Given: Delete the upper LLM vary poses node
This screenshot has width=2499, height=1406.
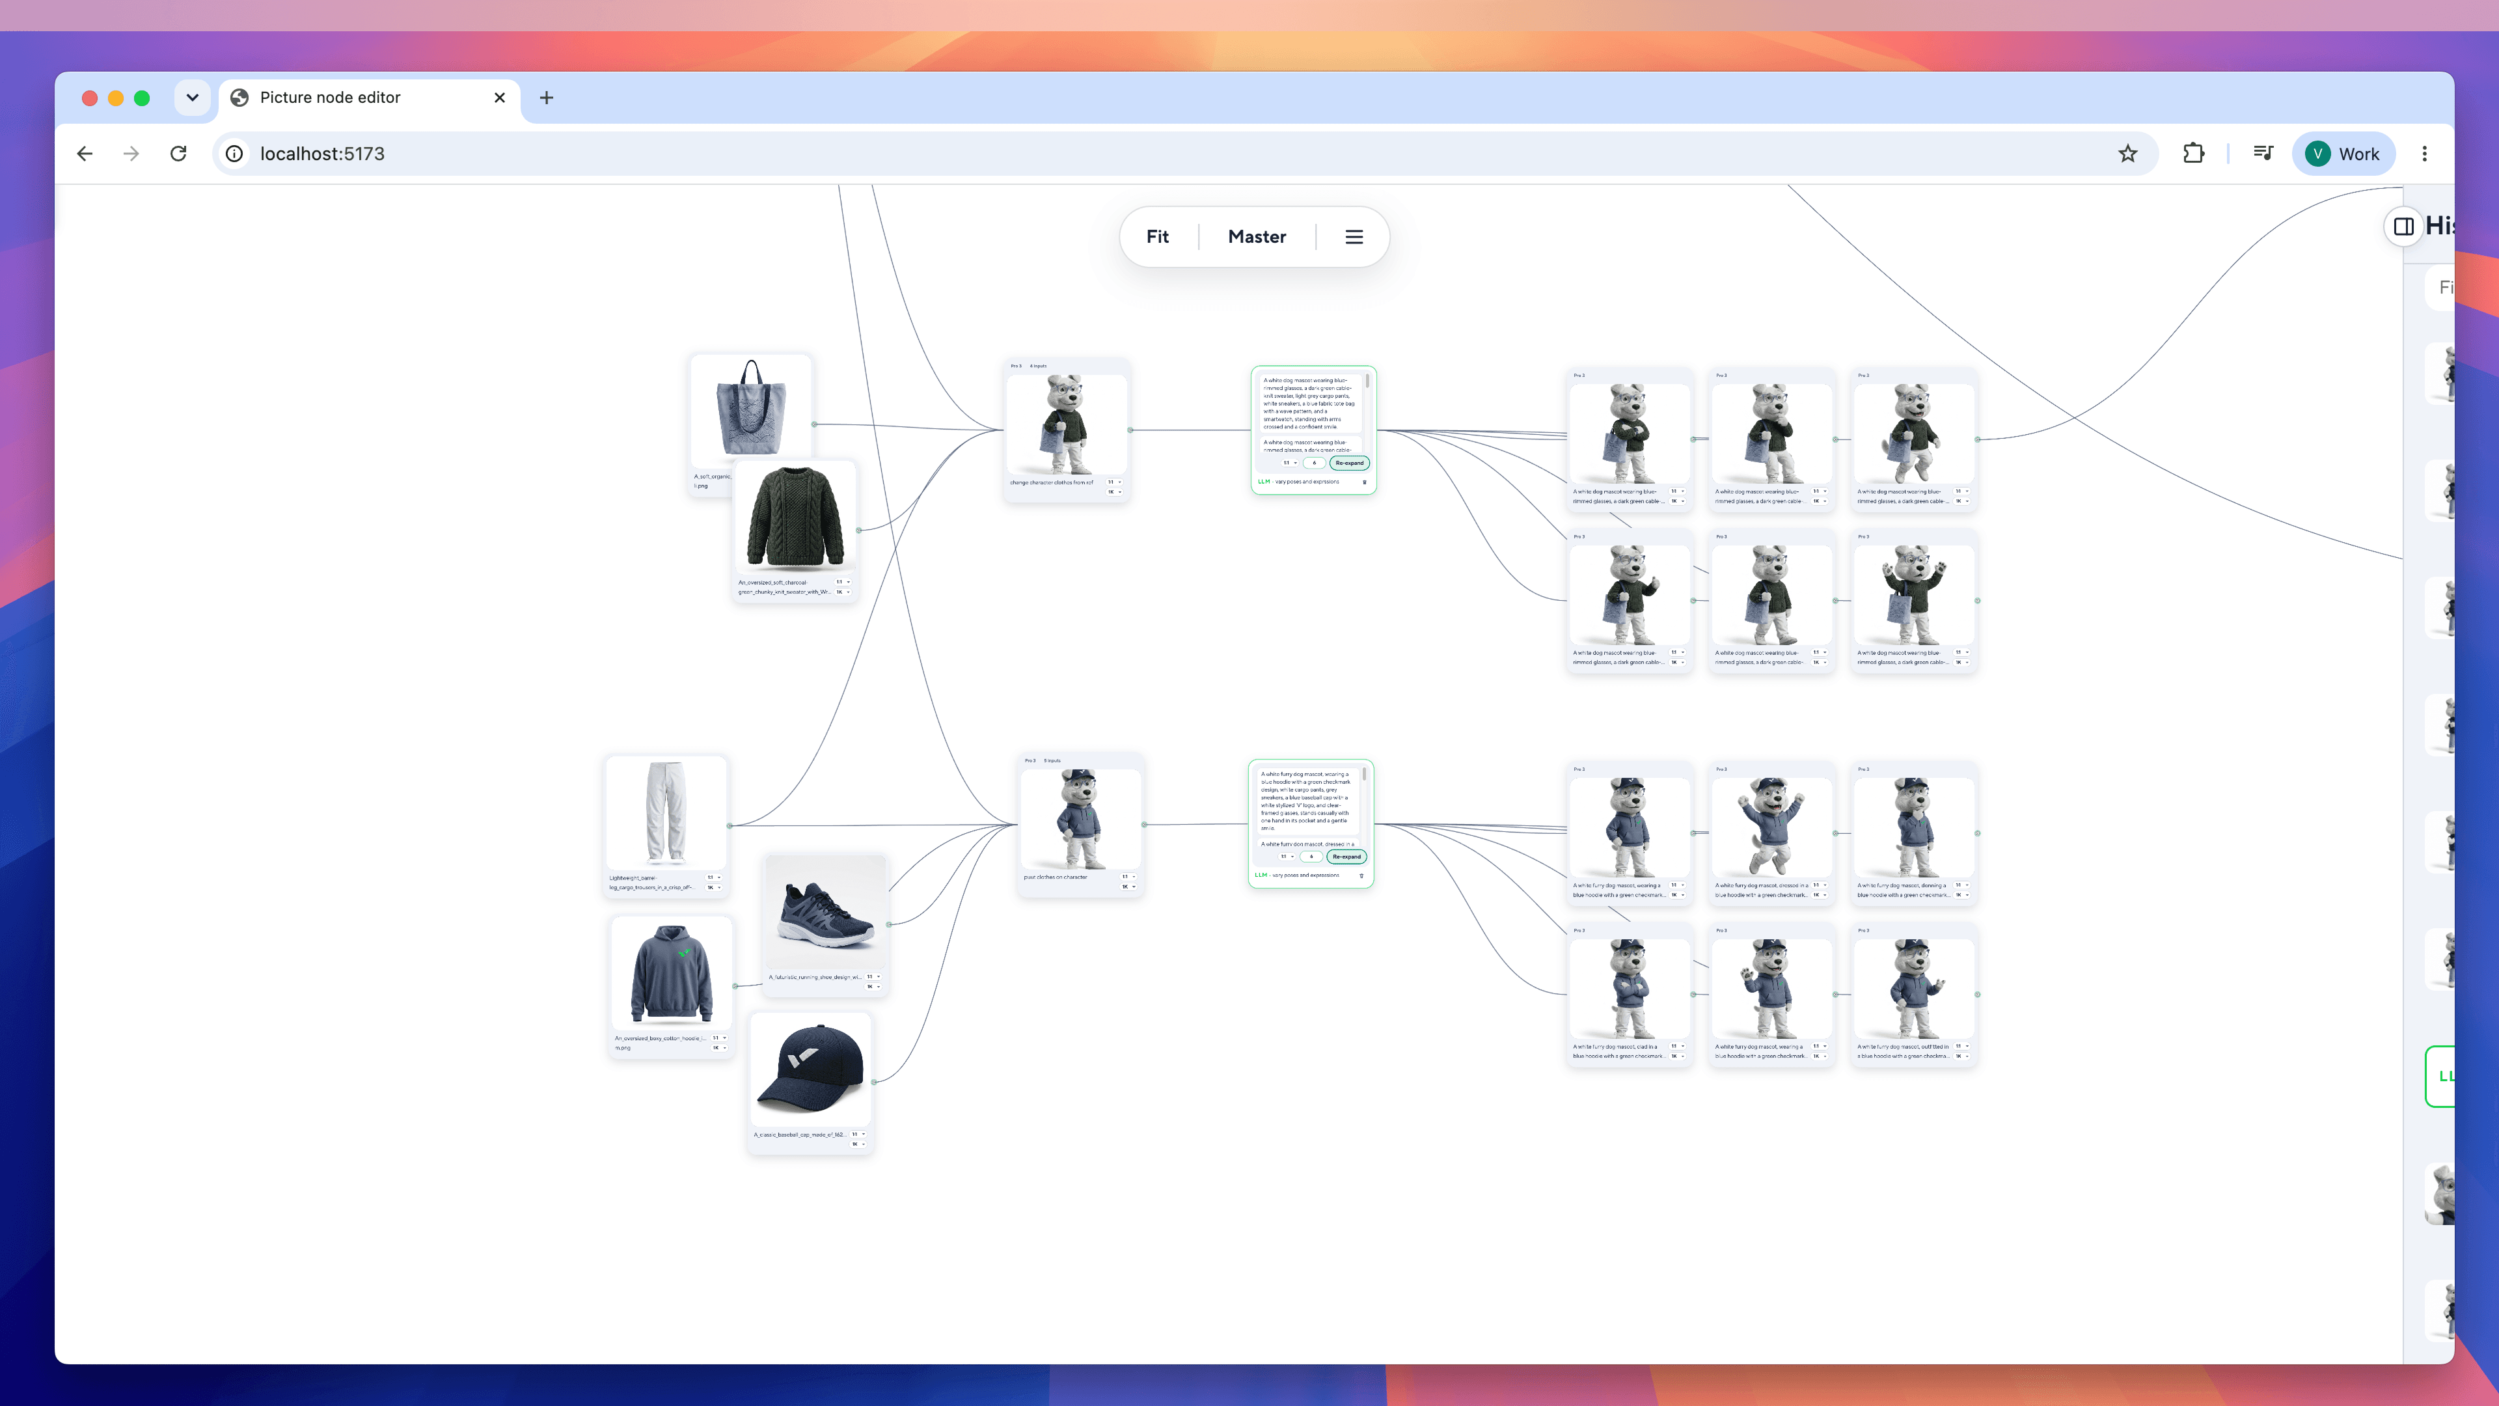Looking at the screenshot, I should click(1364, 482).
